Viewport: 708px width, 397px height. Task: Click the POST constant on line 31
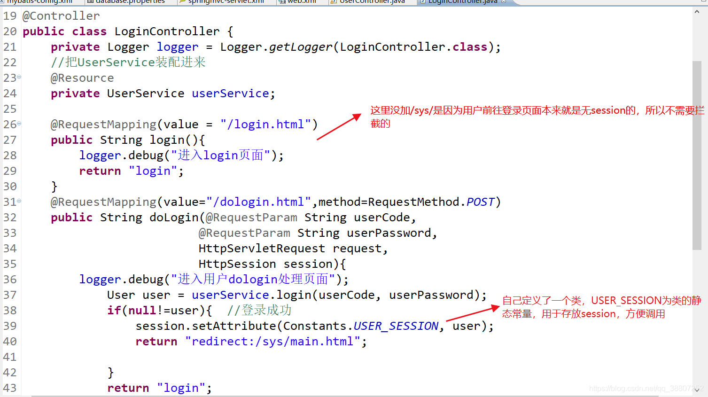tap(480, 202)
